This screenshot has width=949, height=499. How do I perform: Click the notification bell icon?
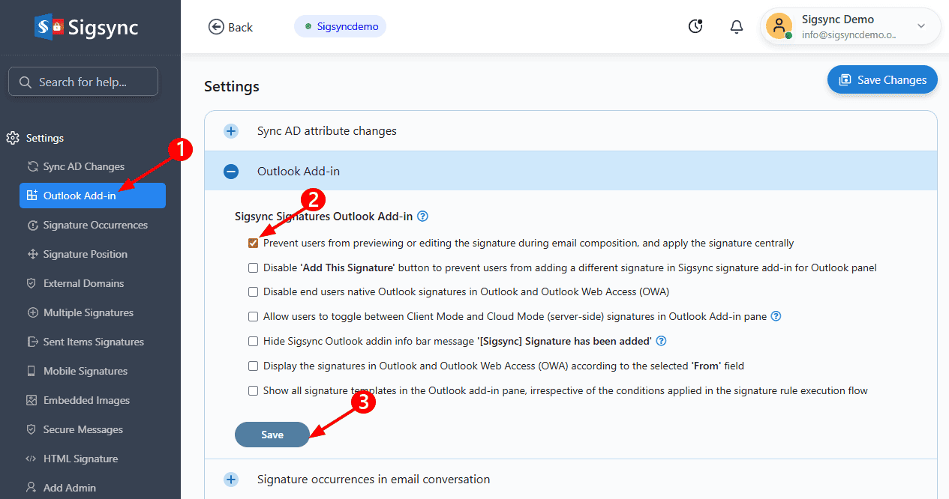tap(736, 27)
